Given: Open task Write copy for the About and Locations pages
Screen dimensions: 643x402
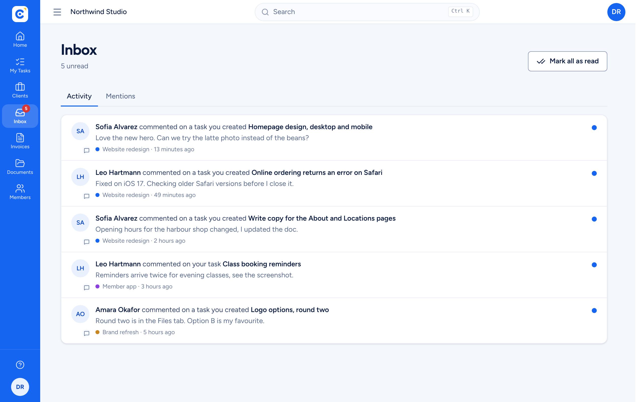Looking at the screenshot, I should 322,218.
